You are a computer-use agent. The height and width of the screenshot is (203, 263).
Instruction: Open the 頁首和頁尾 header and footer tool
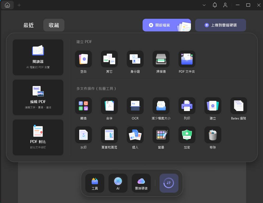109,135
